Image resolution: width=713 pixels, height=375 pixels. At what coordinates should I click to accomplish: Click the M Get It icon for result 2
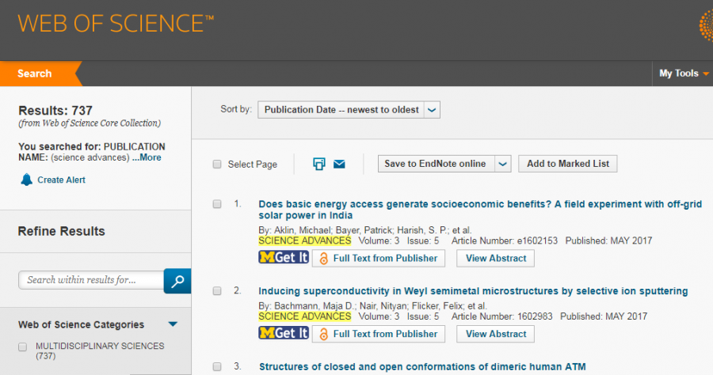tap(283, 334)
